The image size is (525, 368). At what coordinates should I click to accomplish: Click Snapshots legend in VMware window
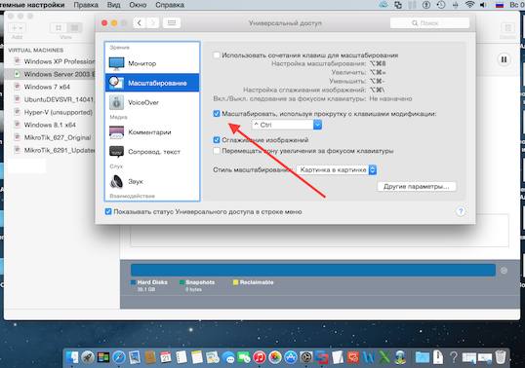tap(197, 282)
